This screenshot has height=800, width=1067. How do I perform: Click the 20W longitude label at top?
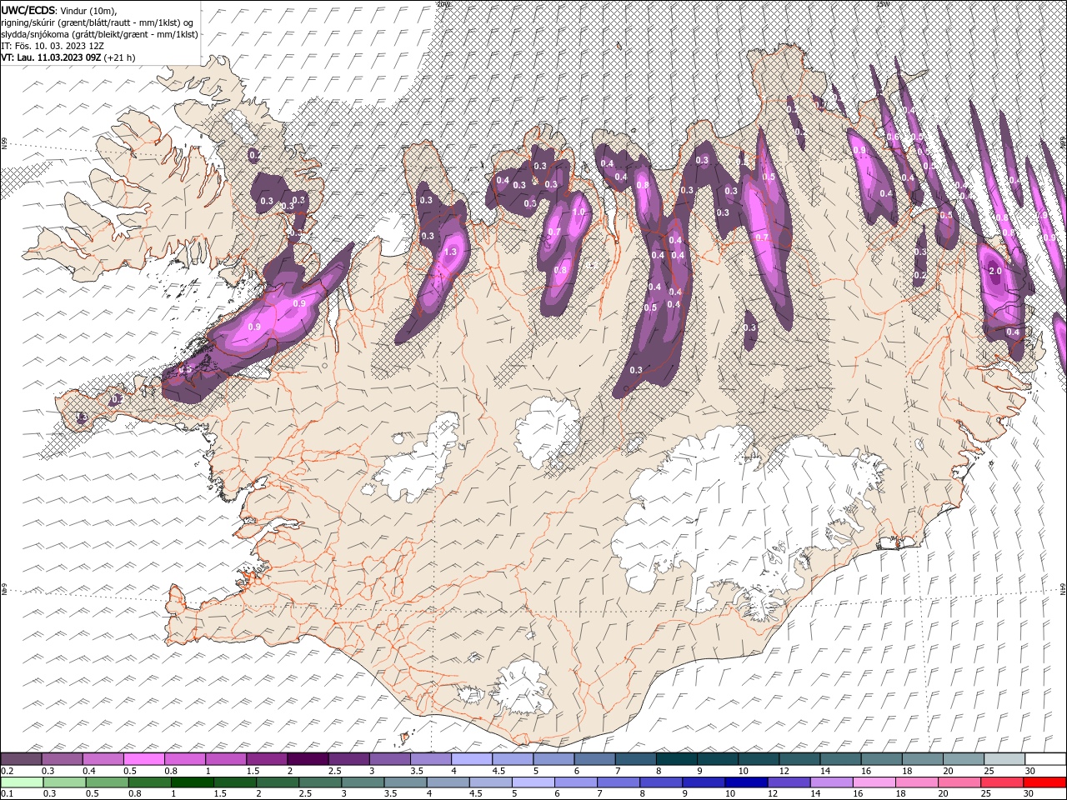pyautogui.click(x=443, y=4)
